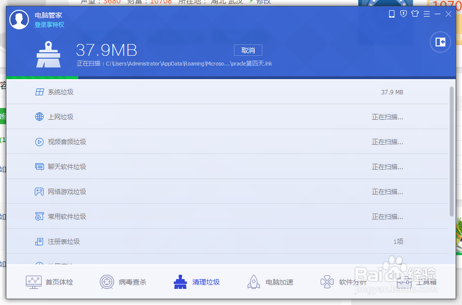Click the 病毒查杀 target icon
Image resolution: width=462 pixels, height=305 pixels.
click(107, 282)
